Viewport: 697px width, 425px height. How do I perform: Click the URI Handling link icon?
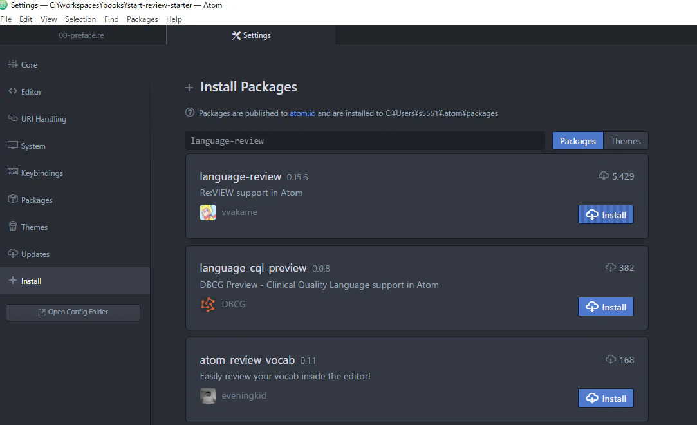(x=13, y=118)
